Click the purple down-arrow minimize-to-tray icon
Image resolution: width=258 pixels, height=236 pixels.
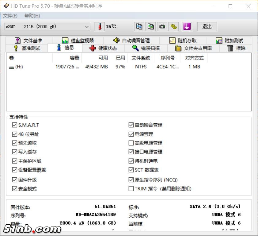(x=187, y=27)
